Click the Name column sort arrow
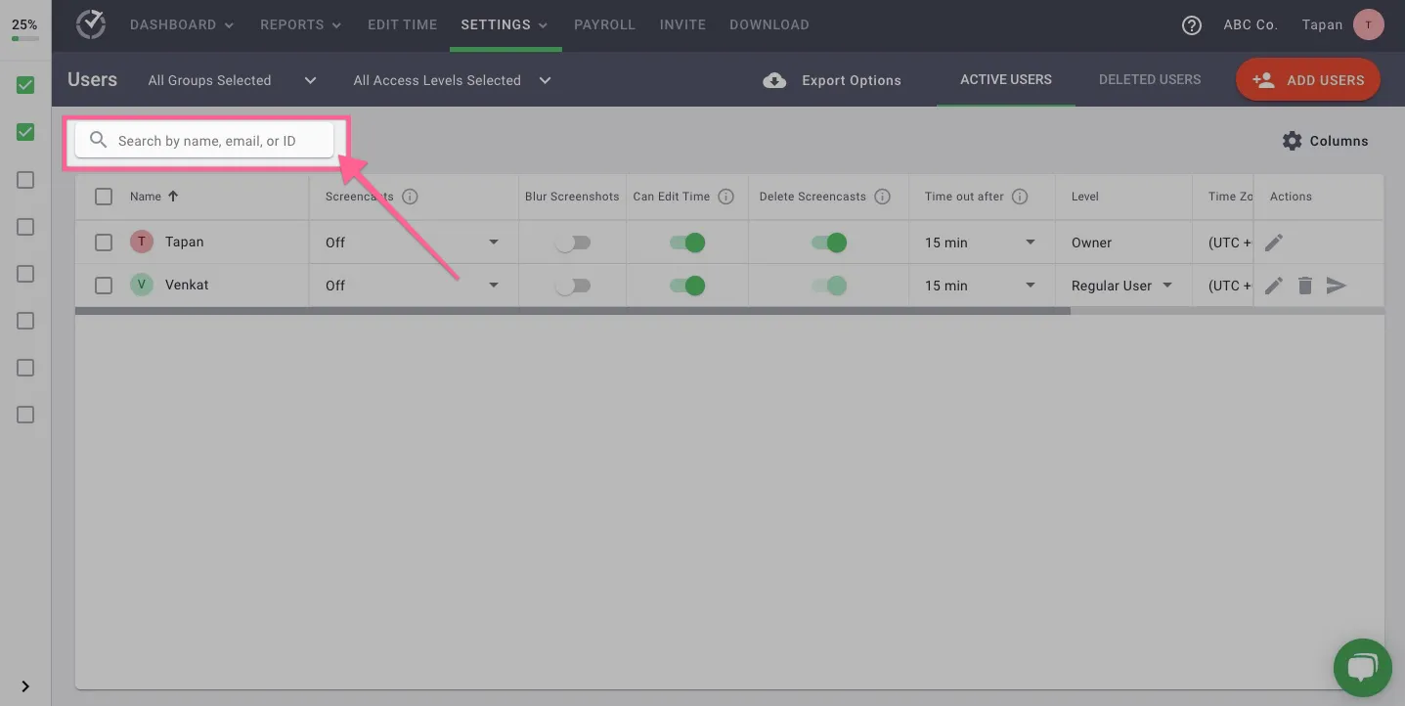Viewport: 1405px width, 706px height. [173, 196]
